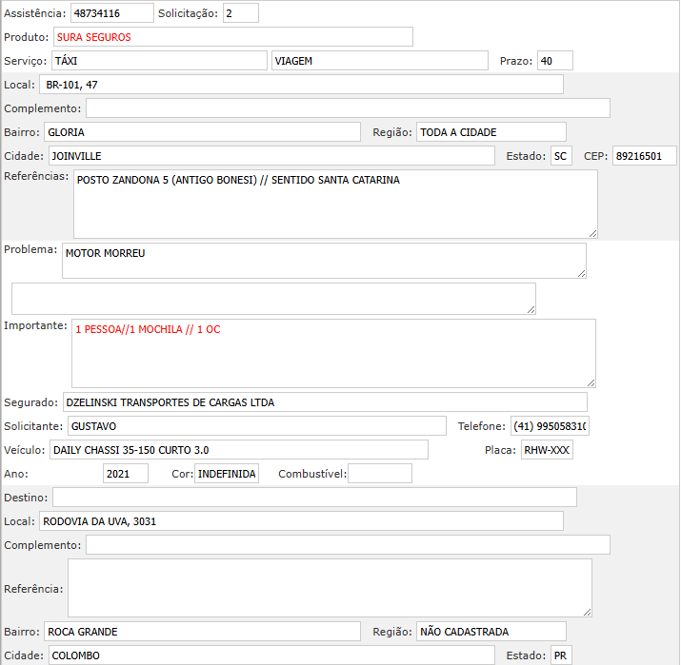Screen dimensions: 681x665
Task: Click the CEP field 89216501
Action: [645, 156]
